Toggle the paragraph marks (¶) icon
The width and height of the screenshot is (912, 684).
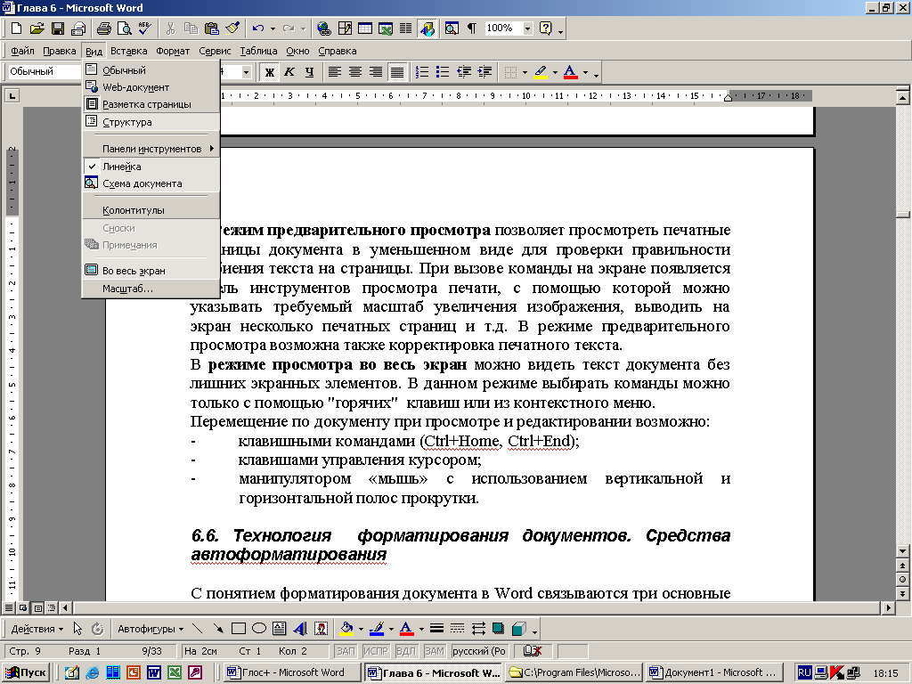coord(471,28)
